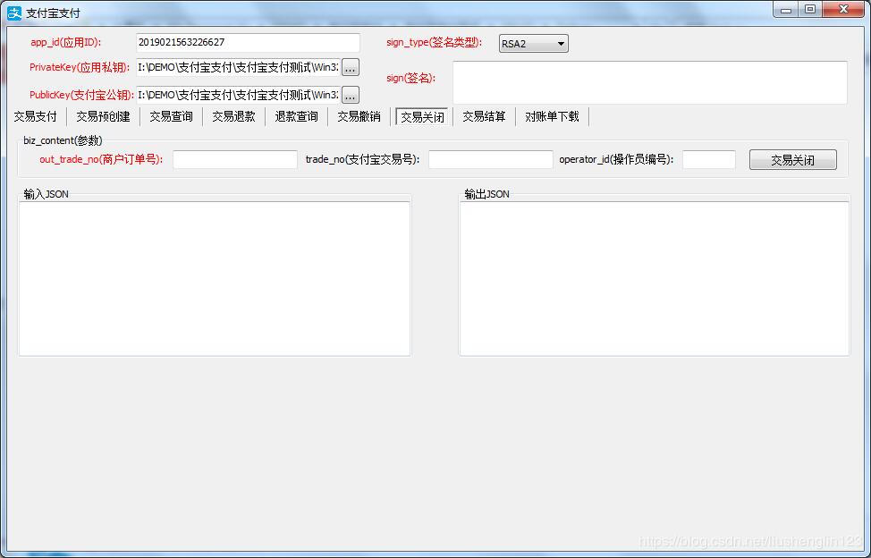The width and height of the screenshot is (871, 558).
Task: Click the Alipay app icon in title bar
Action: click(14, 13)
